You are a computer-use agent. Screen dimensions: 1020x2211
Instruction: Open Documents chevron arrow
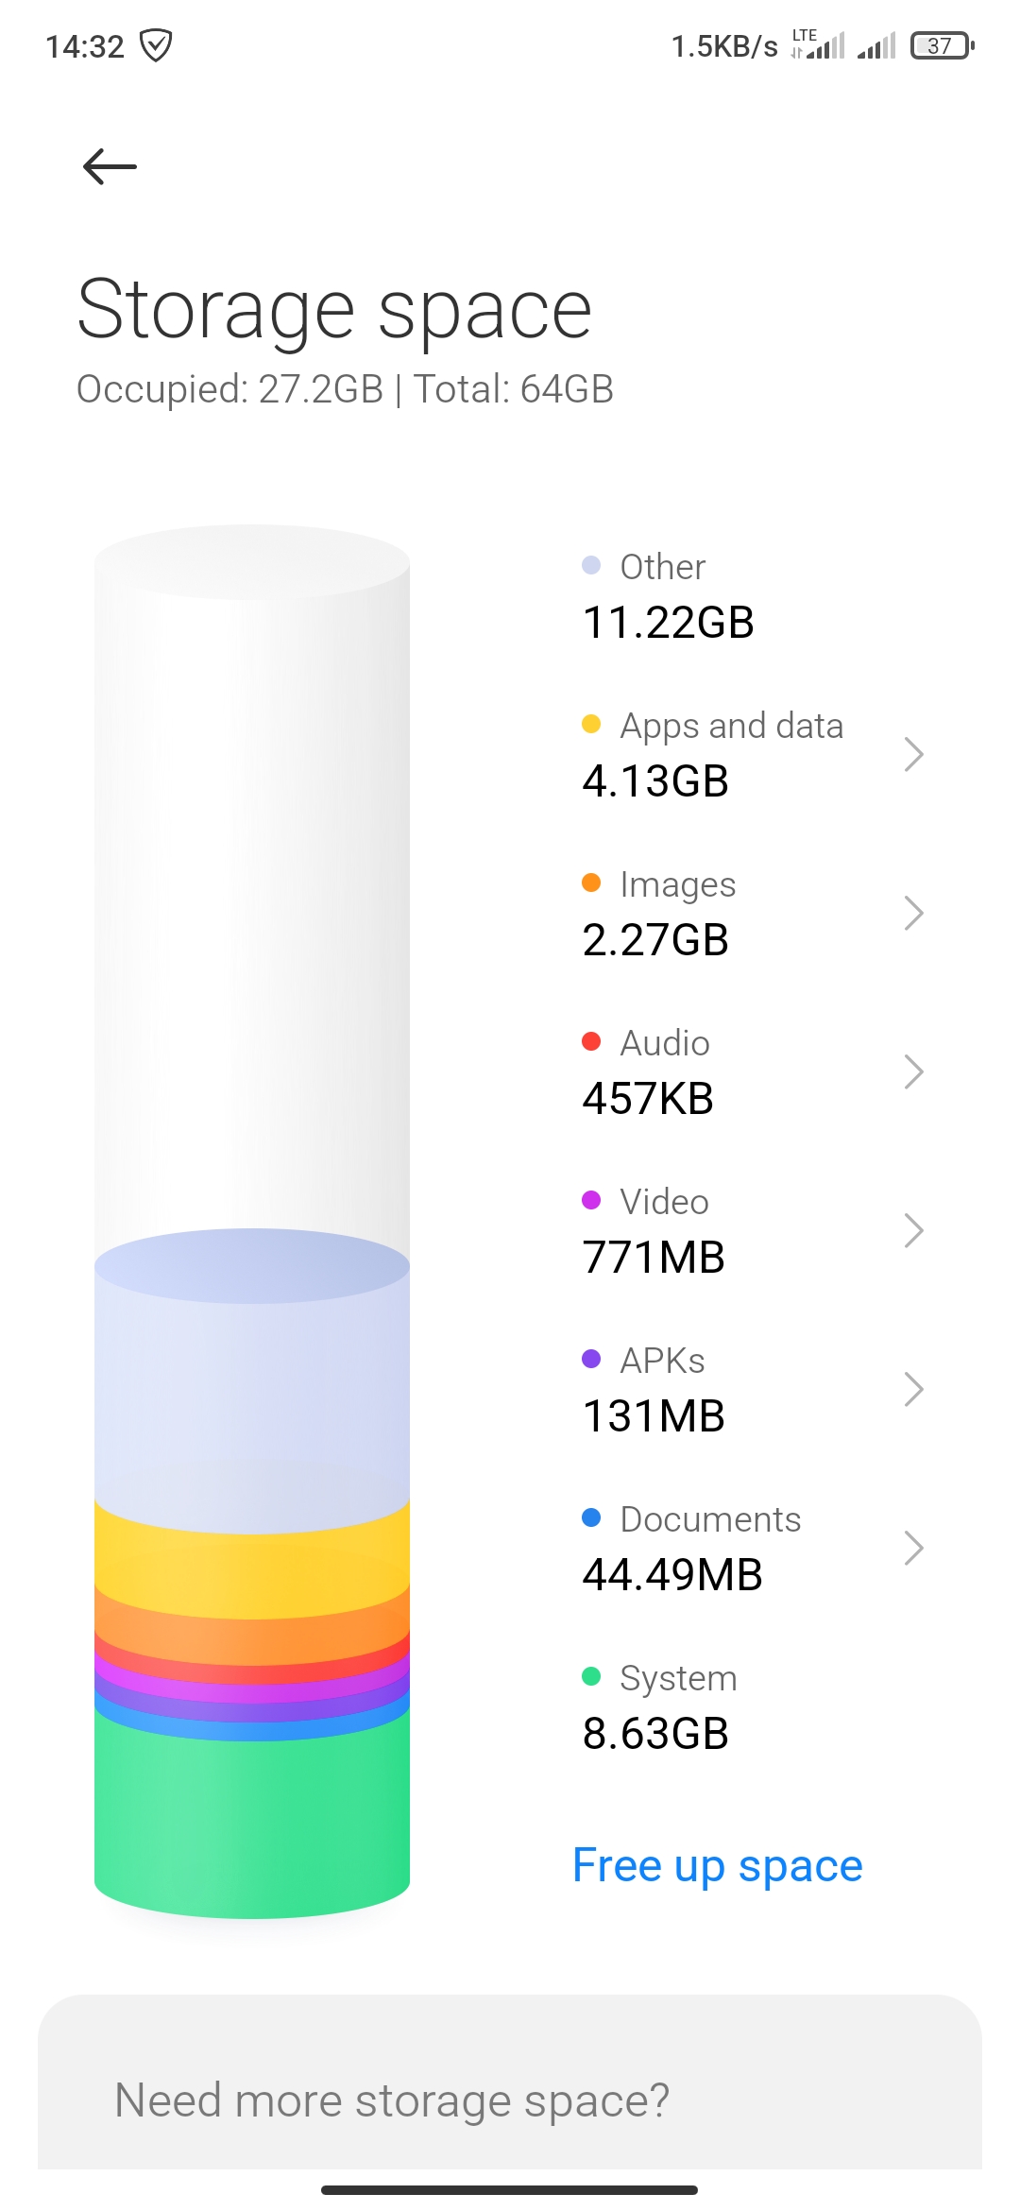pyautogui.click(x=913, y=1548)
